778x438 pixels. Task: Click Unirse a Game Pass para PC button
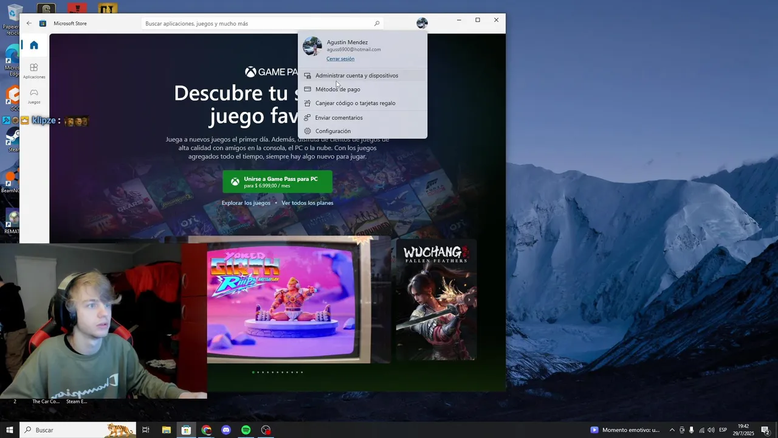(x=277, y=182)
